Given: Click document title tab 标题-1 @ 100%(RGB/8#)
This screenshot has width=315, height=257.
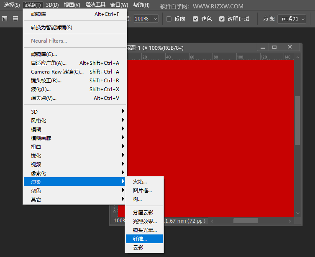Looking at the screenshot, I should (155, 48).
